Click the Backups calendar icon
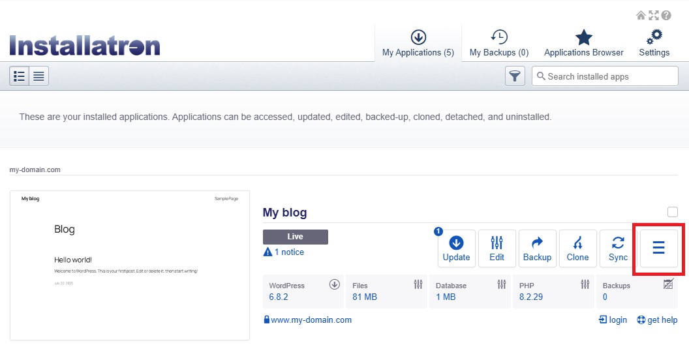 click(668, 284)
